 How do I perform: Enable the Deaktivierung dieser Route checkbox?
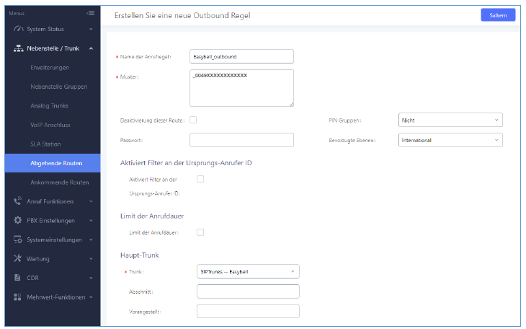[193, 120]
